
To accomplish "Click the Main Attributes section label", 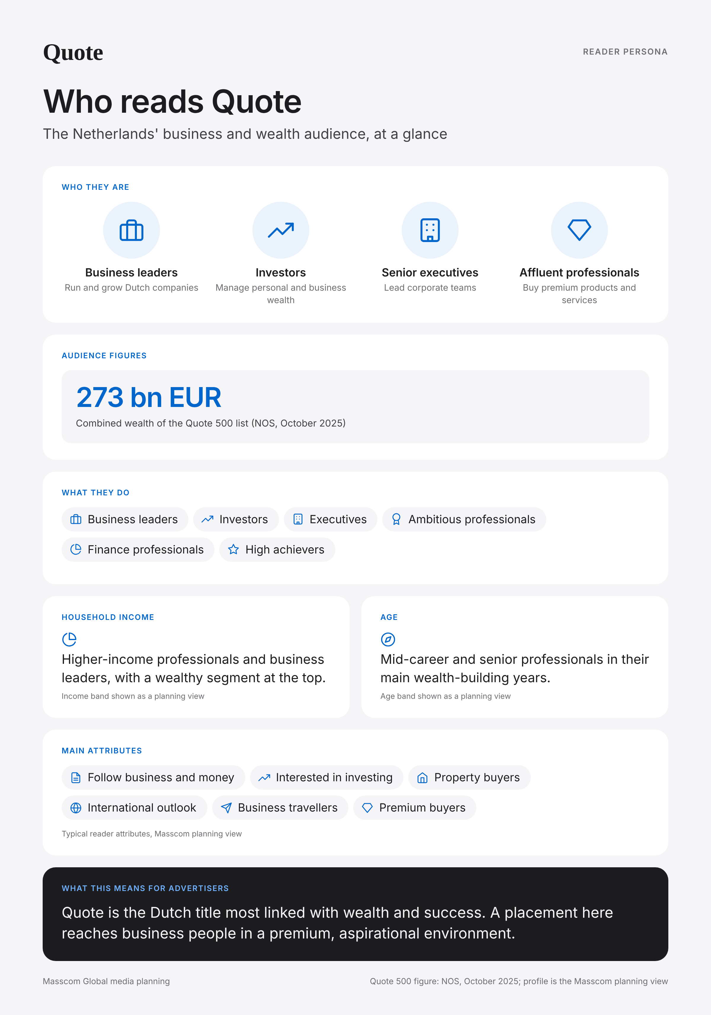I will 102,751.
